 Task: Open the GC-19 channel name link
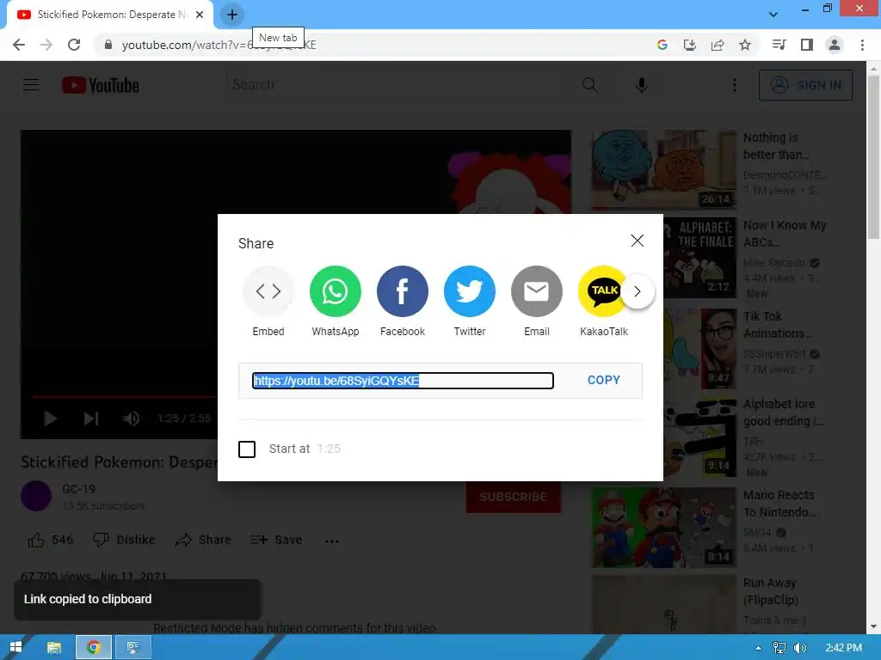pos(78,489)
